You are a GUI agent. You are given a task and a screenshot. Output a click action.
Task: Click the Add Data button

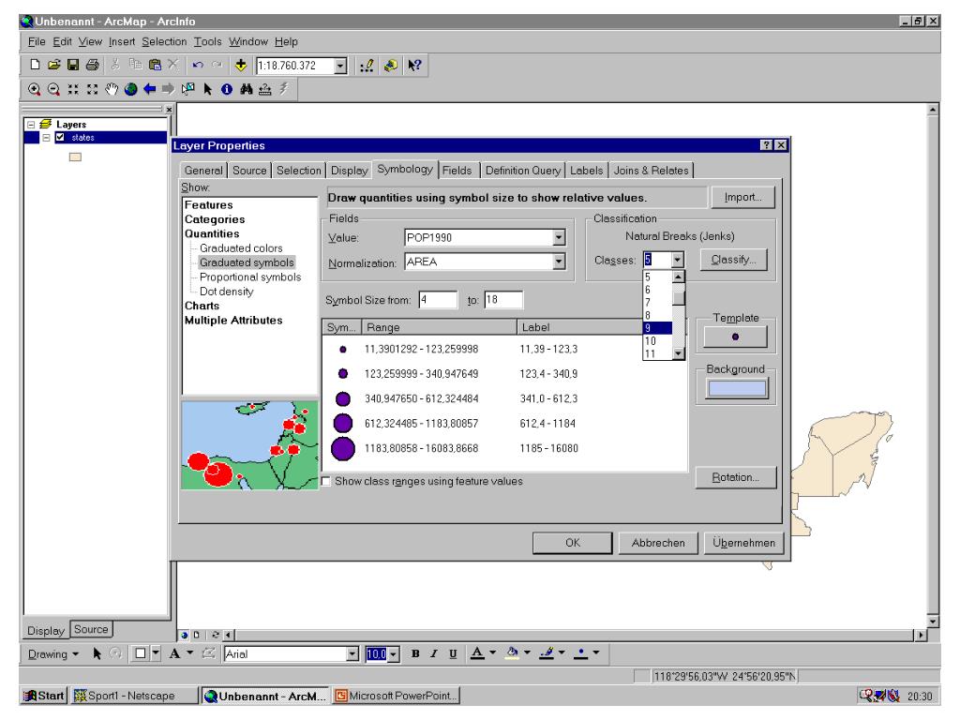pyautogui.click(x=241, y=65)
